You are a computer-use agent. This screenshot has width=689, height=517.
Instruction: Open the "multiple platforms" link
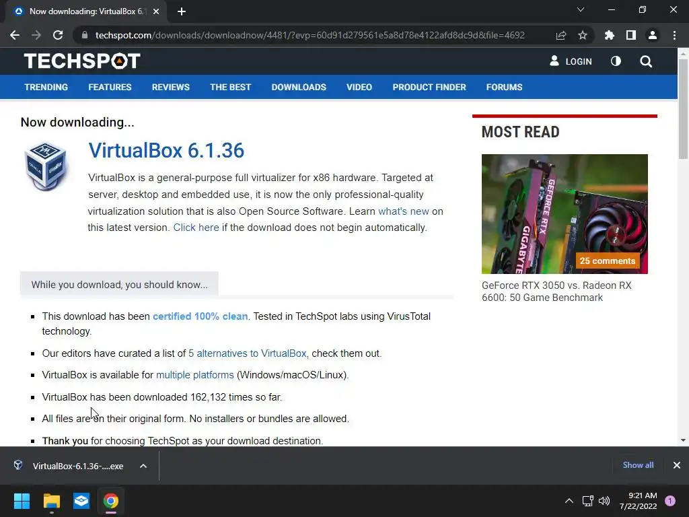click(194, 375)
